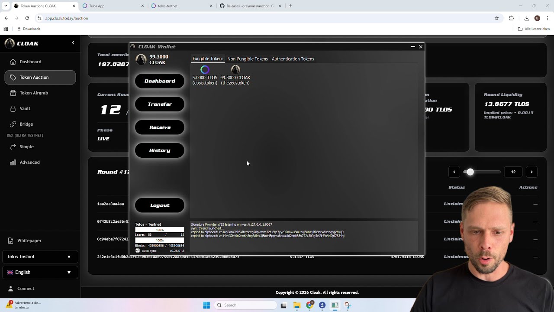Open the Advertencia notification on taskbar
This screenshot has width=554, height=312.
point(24,305)
